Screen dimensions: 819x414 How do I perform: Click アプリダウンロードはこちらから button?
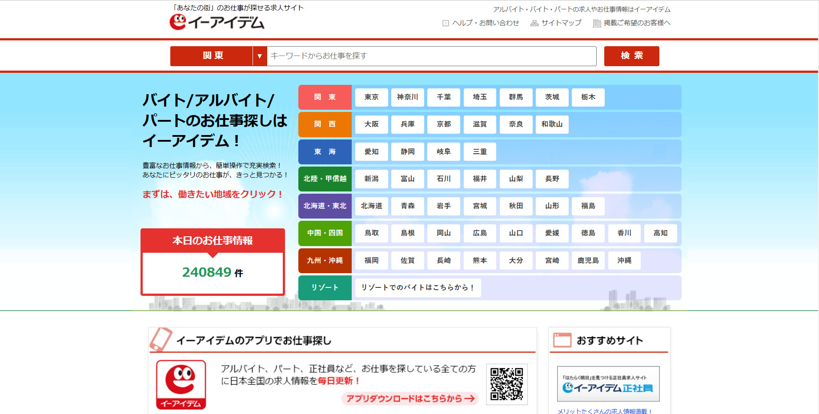click(x=410, y=399)
